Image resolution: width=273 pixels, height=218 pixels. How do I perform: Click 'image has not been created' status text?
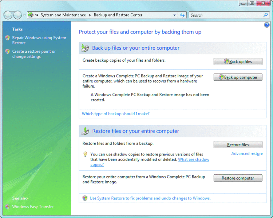150,97
